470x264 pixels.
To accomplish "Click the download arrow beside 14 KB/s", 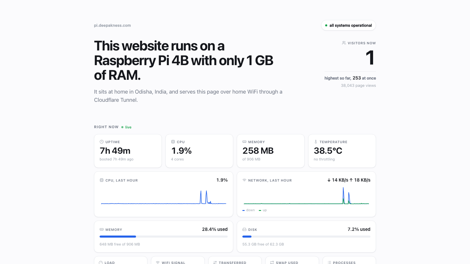I will click(329, 180).
